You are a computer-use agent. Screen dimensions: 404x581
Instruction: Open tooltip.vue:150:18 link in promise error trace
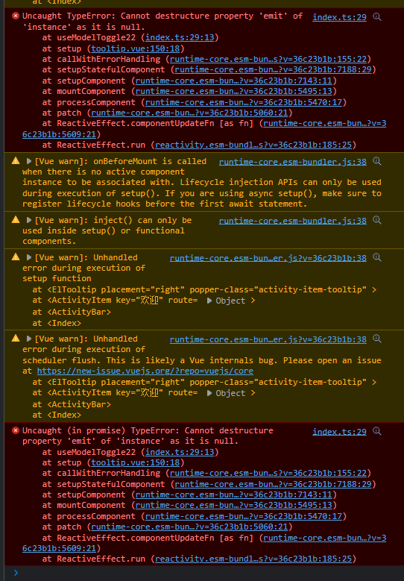pos(135,462)
